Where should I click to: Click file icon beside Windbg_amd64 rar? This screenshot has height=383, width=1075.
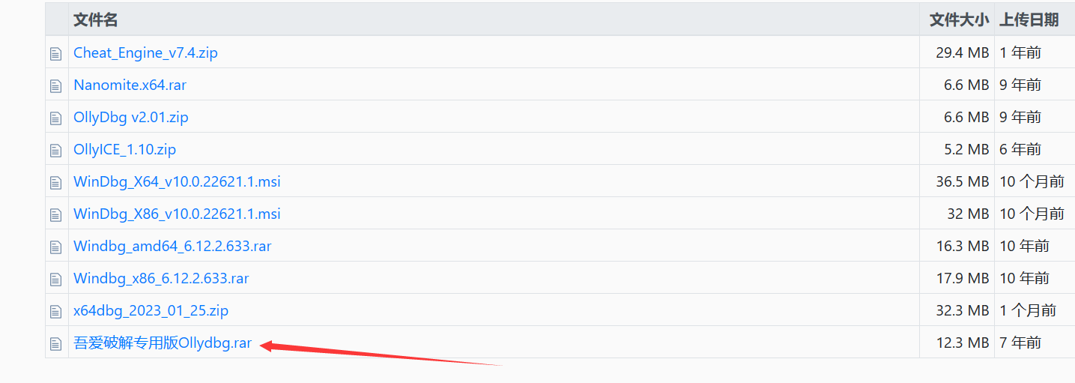(55, 247)
